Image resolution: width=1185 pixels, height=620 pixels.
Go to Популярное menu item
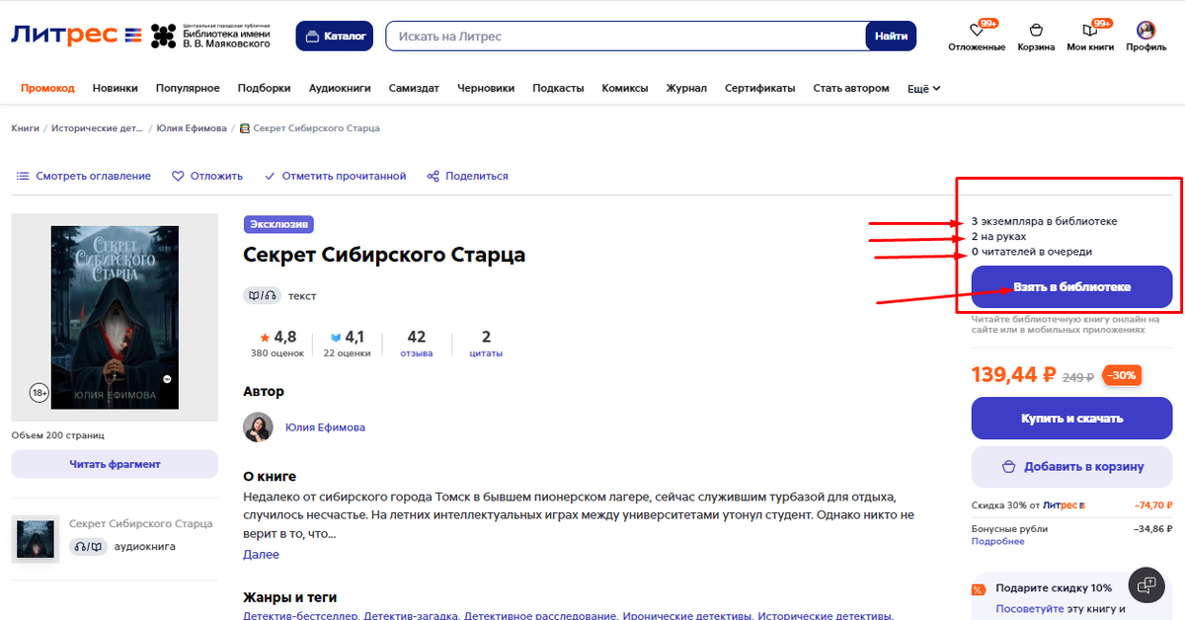pyautogui.click(x=188, y=88)
